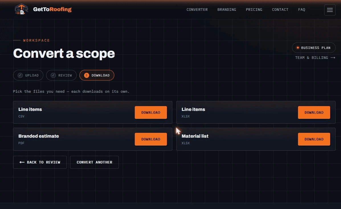341x209 pixels.
Task: Open the Contact nav link
Action: 280,10
